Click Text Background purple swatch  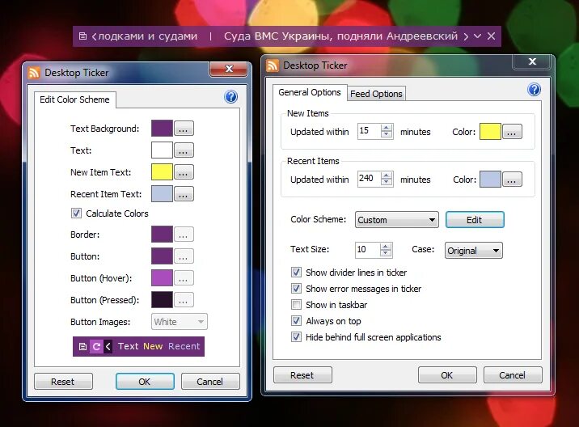(x=162, y=129)
